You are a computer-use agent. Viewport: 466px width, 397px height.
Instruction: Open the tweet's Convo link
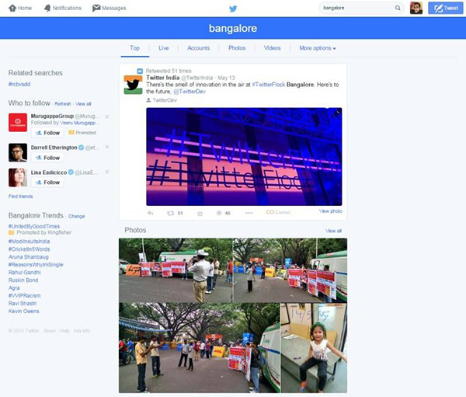278,212
